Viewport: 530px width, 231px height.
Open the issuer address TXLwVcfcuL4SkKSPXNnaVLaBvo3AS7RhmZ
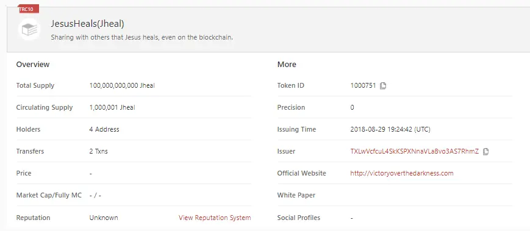pos(414,151)
